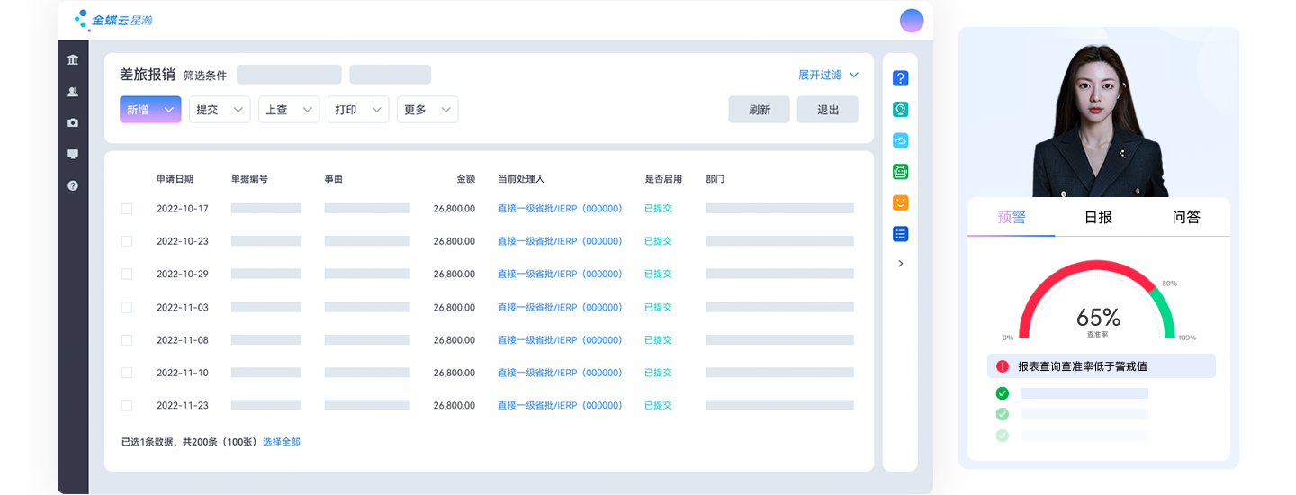Image resolution: width=1296 pixels, height=495 pixels.
Task: Open the monitor icon in left sidebar
Action: (x=73, y=154)
